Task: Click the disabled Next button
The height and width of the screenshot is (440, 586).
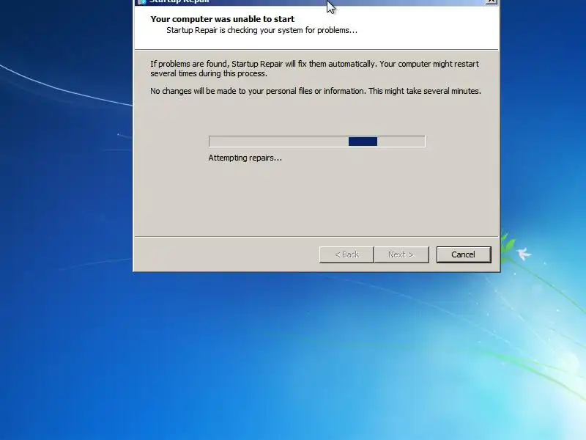Action: coord(401,254)
